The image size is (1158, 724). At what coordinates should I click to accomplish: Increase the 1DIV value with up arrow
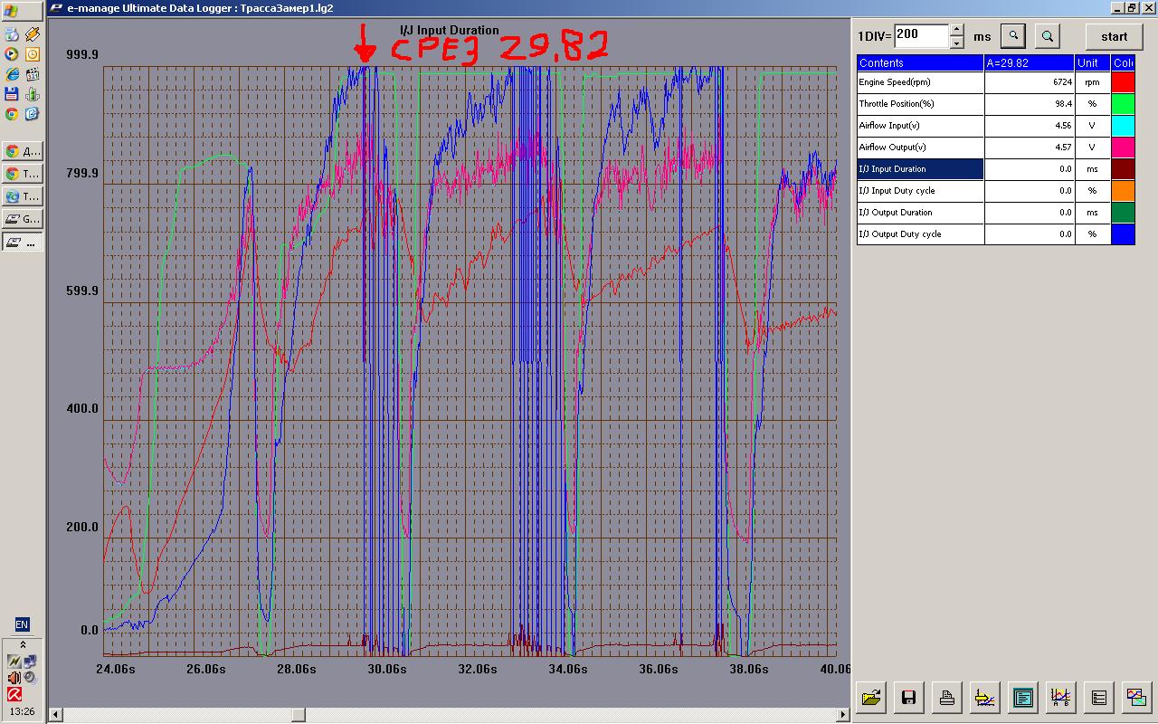957,30
